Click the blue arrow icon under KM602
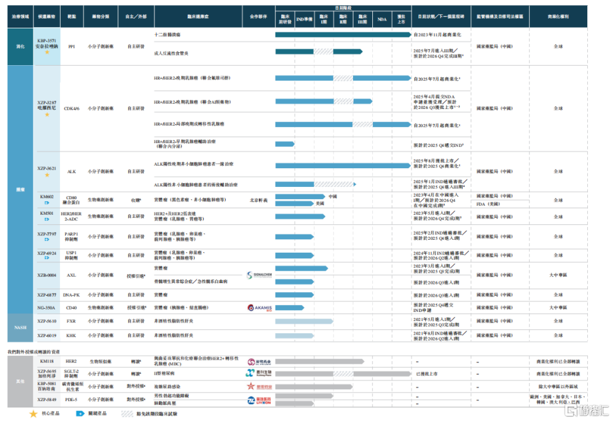Viewport: 613px width, 421px height. coord(46,202)
